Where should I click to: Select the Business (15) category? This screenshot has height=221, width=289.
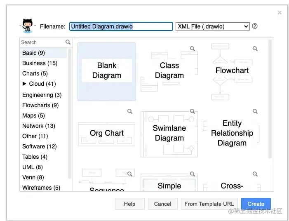(40, 63)
